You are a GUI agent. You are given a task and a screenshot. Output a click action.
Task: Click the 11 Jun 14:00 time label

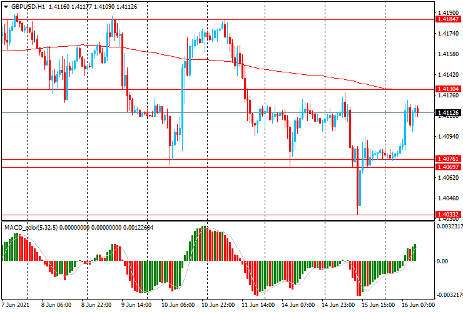click(x=258, y=305)
